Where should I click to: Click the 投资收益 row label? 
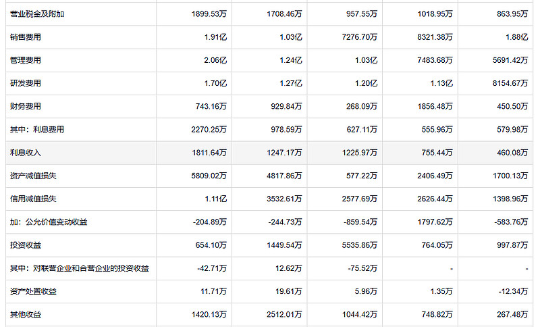(x=26, y=245)
